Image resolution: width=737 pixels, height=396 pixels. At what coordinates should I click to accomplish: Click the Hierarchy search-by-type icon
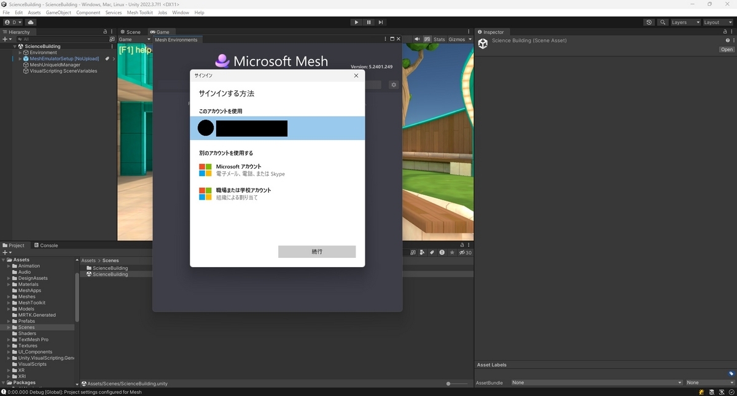pos(112,39)
